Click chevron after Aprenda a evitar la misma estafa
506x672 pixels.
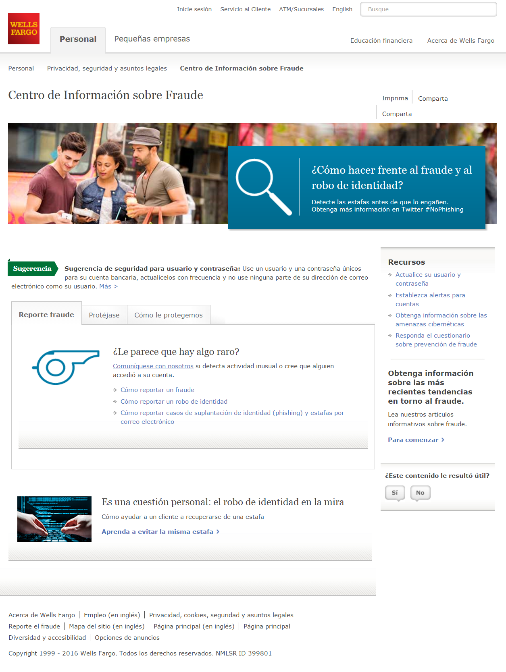pos(218,532)
